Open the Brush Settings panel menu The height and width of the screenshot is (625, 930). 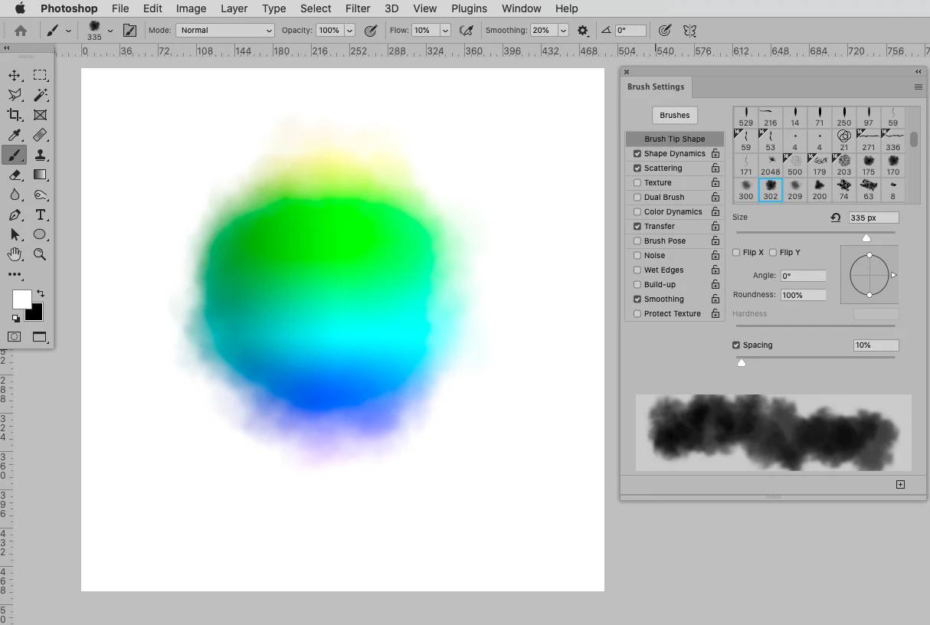[x=918, y=87]
